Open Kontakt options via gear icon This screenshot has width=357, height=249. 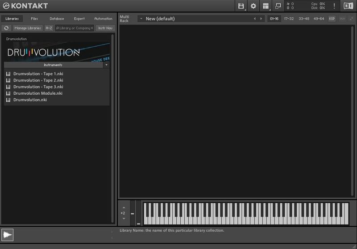253,6
